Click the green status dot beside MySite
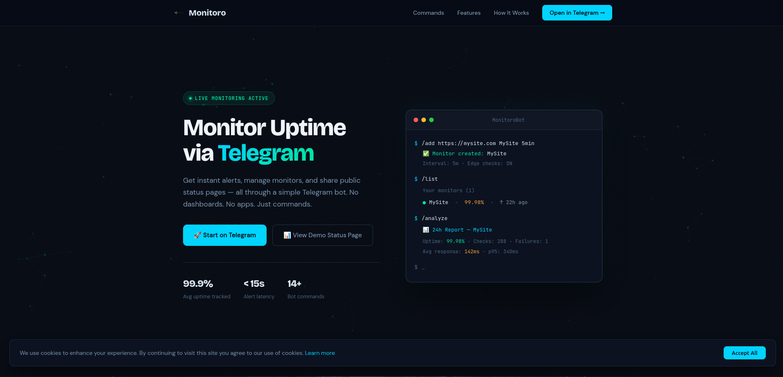The image size is (783, 377). click(x=424, y=202)
